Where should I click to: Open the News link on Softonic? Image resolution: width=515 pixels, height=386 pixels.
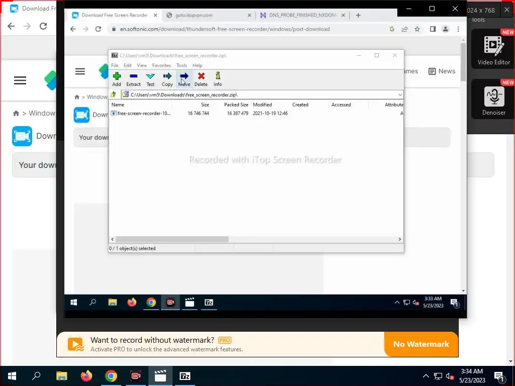(442, 71)
